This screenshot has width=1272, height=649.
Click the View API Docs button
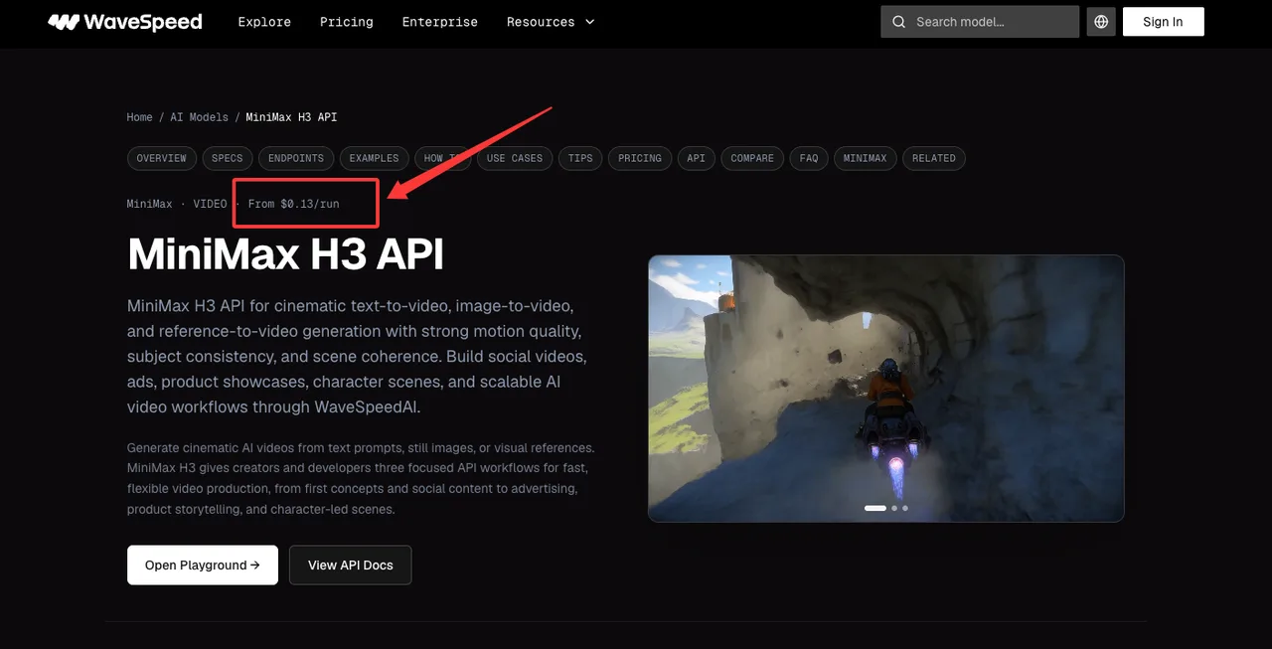pyautogui.click(x=350, y=565)
